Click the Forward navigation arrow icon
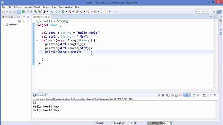223x125 pixels. tap(113, 12)
